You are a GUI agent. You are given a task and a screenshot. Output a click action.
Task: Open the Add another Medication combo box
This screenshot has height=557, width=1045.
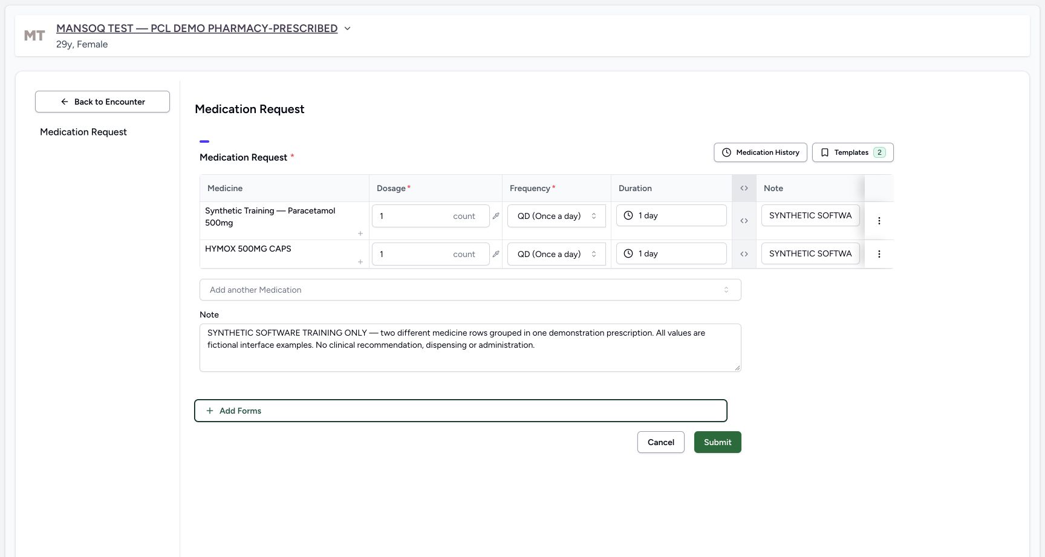470,290
